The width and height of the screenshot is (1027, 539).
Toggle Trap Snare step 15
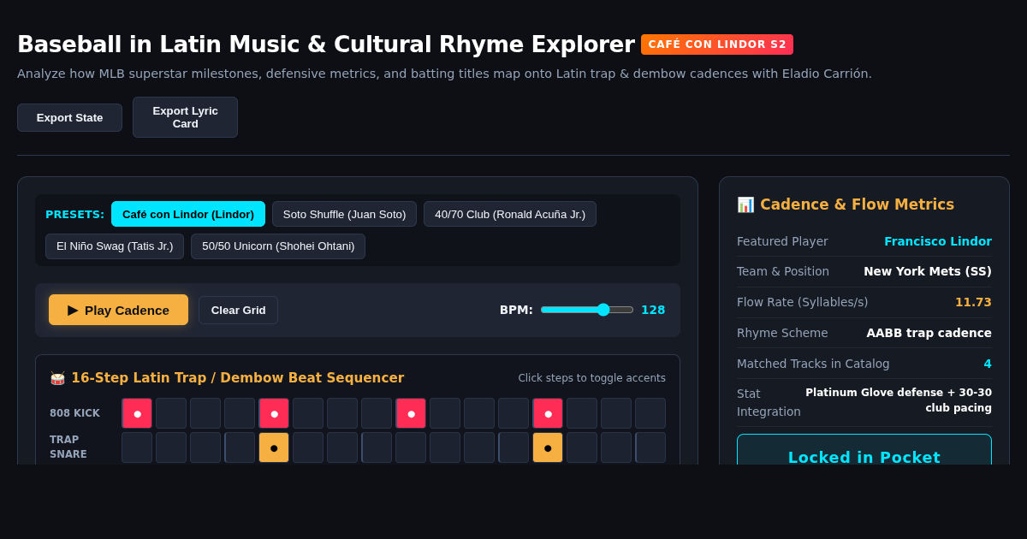click(x=616, y=447)
